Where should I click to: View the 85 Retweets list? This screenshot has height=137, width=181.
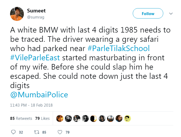pos(21,118)
